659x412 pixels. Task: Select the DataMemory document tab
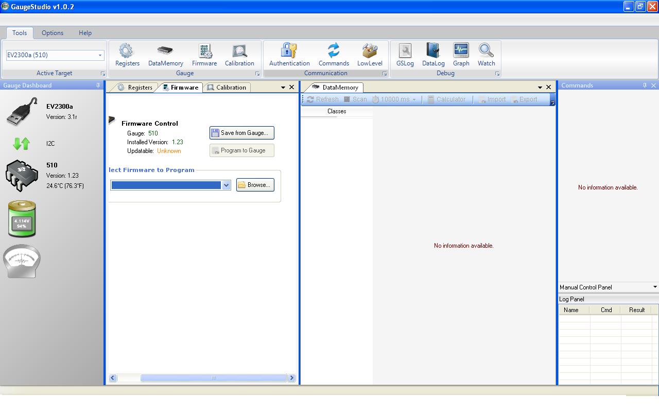pos(335,88)
